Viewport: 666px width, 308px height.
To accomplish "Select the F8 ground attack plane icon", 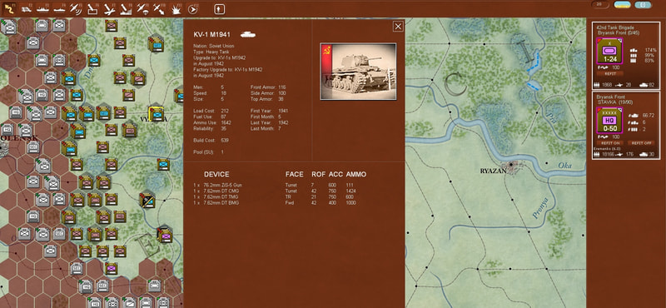I will pos(126,8).
